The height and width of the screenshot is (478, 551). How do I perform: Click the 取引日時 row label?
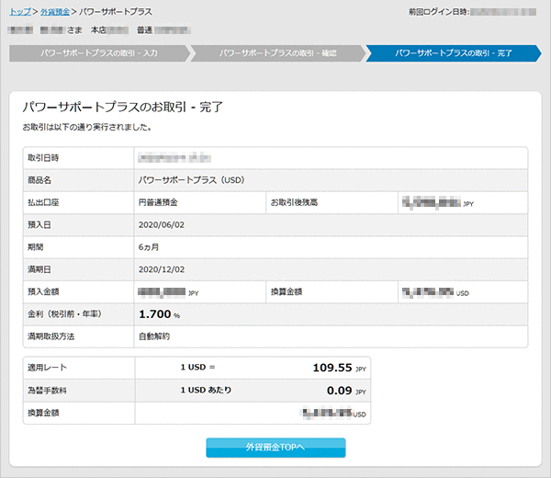[43, 157]
